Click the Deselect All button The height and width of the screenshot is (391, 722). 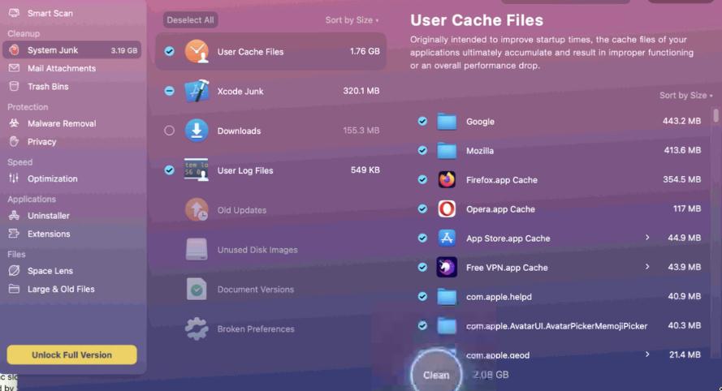[190, 20]
